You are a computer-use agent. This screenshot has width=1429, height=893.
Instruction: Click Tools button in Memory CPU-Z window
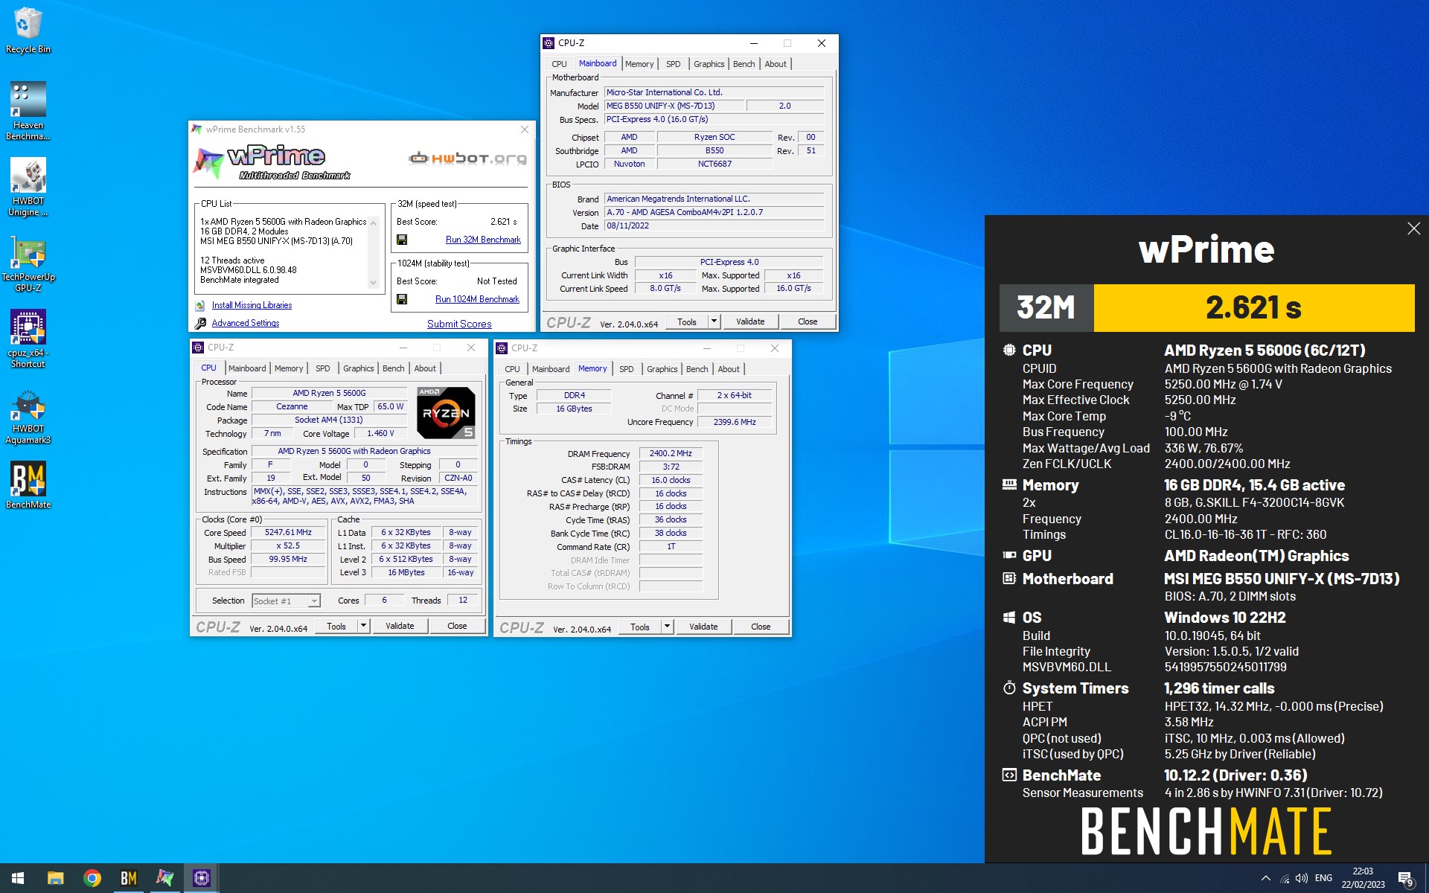(x=640, y=627)
